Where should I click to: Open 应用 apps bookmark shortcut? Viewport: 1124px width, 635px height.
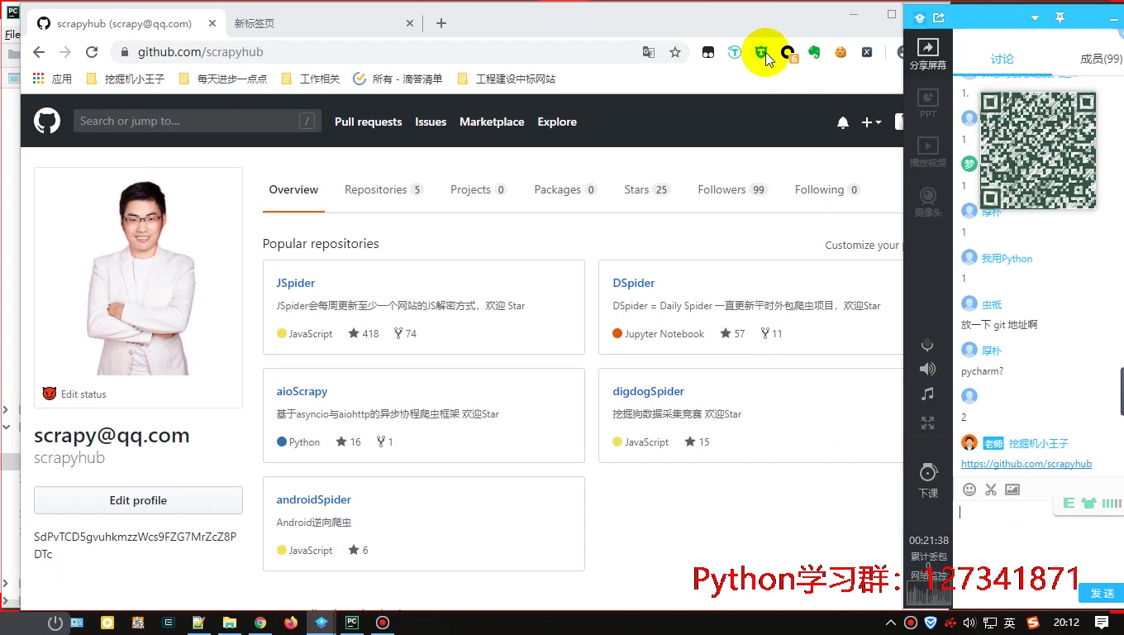[x=52, y=79]
